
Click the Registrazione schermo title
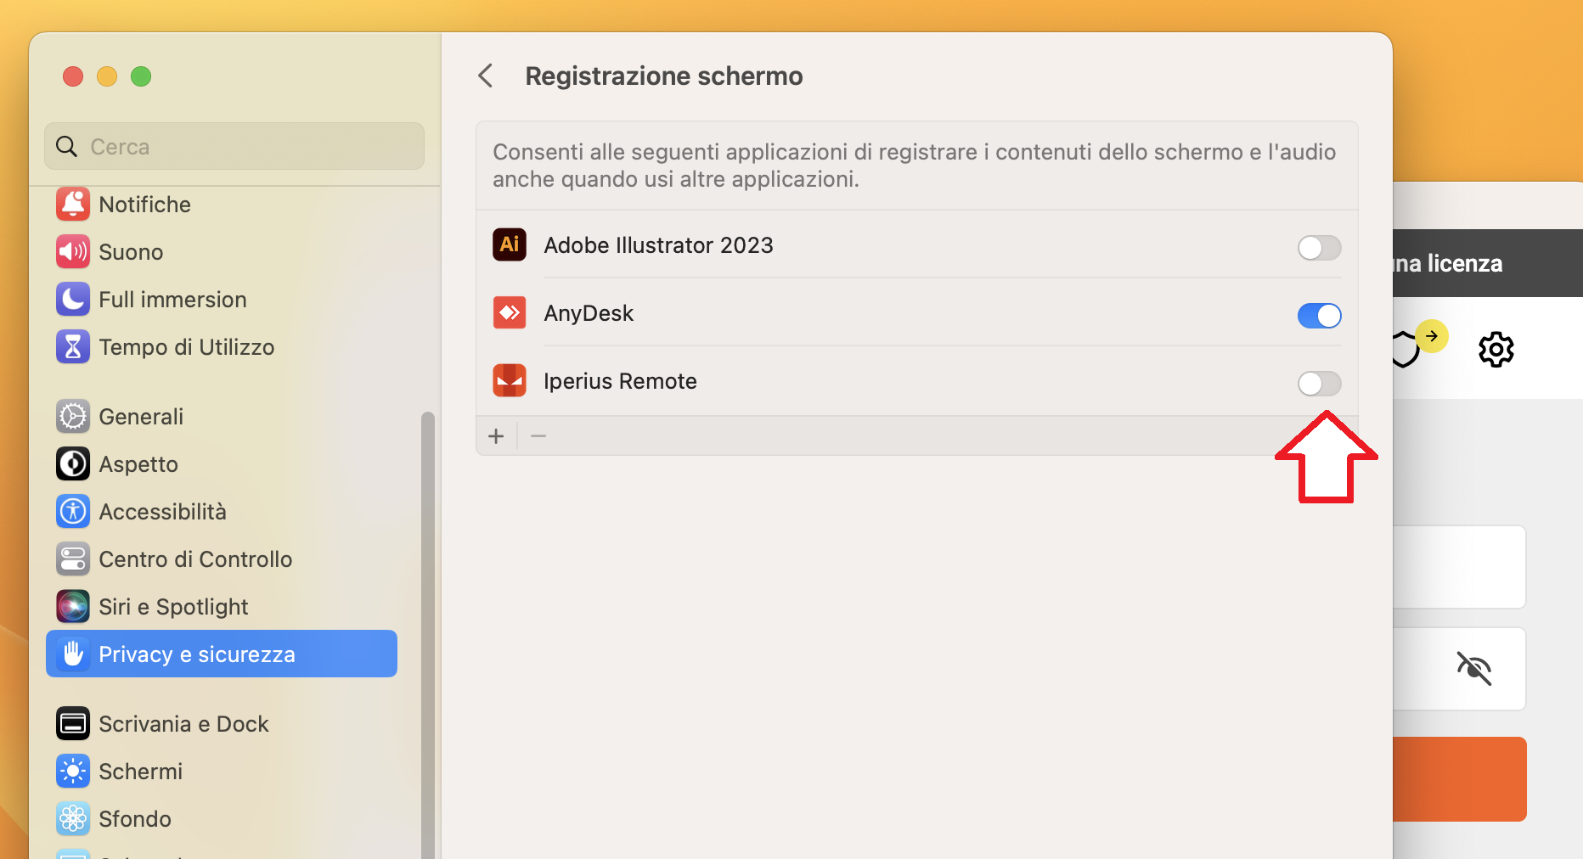tap(663, 76)
